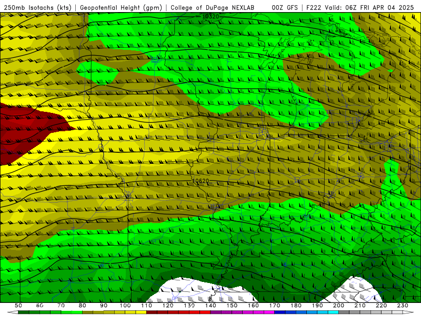Click the 110 value on the color scale
The height and width of the screenshot is (315, 421).
point(147,306)
